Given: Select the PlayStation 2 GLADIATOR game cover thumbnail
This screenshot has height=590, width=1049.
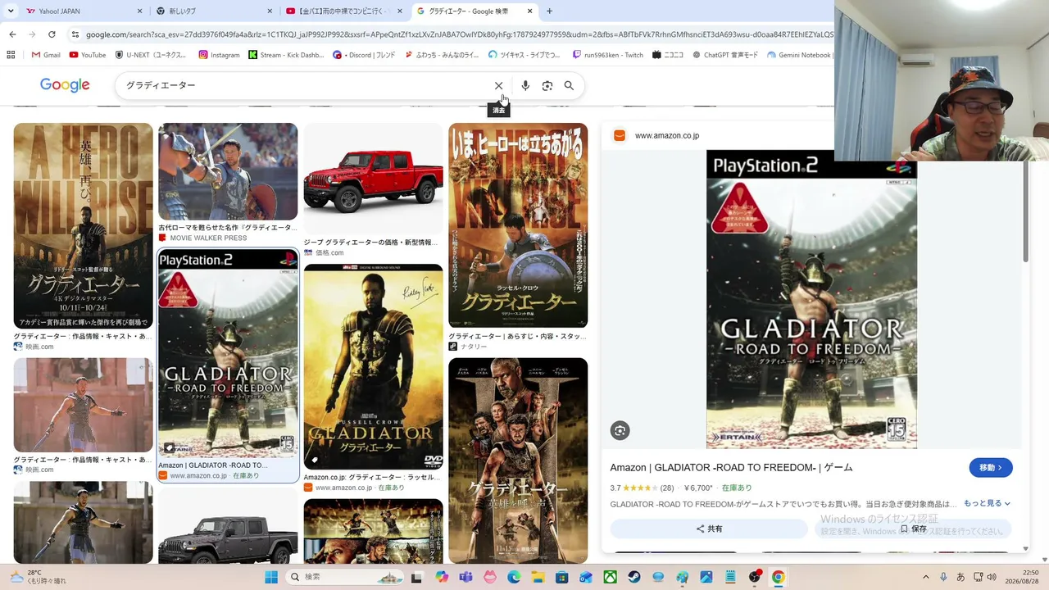Looking at the screenshot, I should (x=228, y=353).
